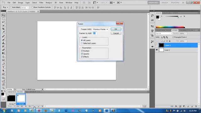Toggle Propagate Frame 1 checkbox
201x113 pixels.
173,37
